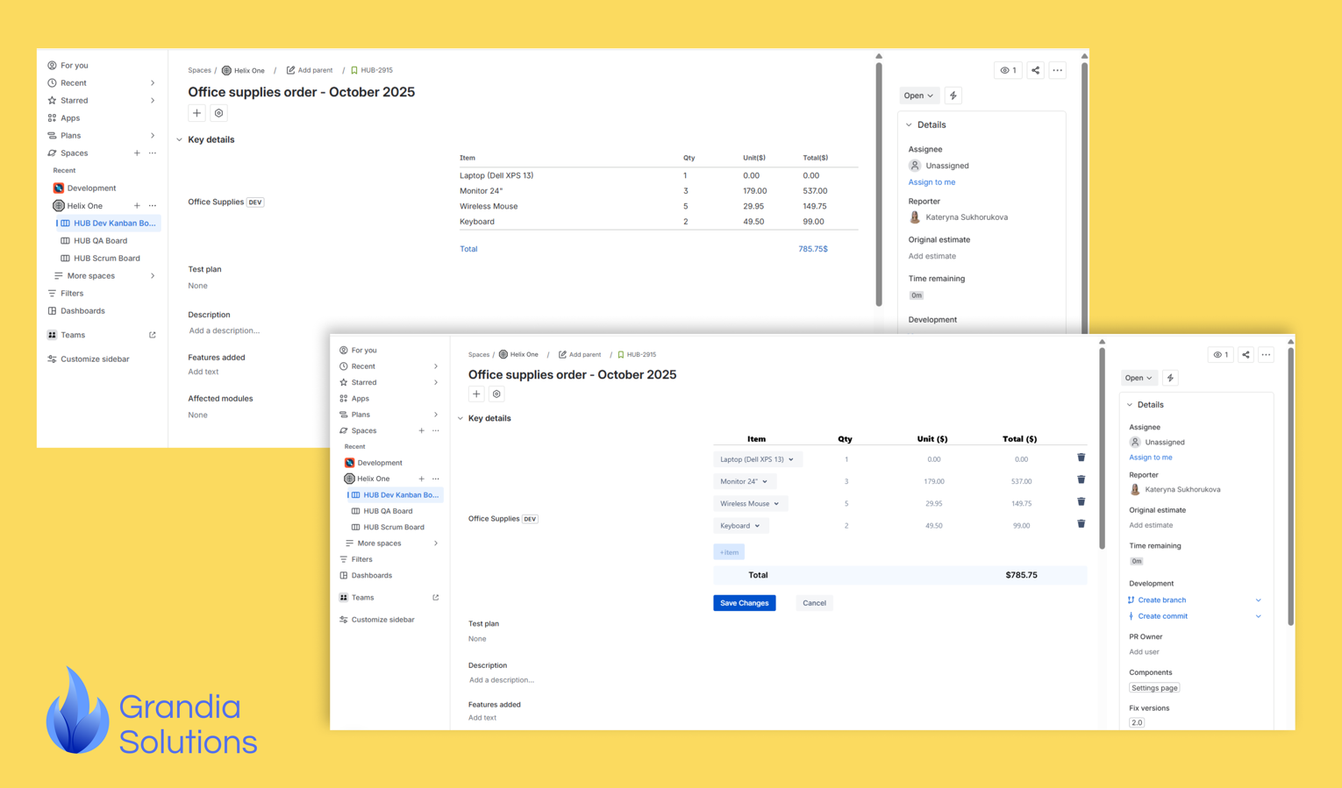Click the Save Changes button

tap(744, 602)
